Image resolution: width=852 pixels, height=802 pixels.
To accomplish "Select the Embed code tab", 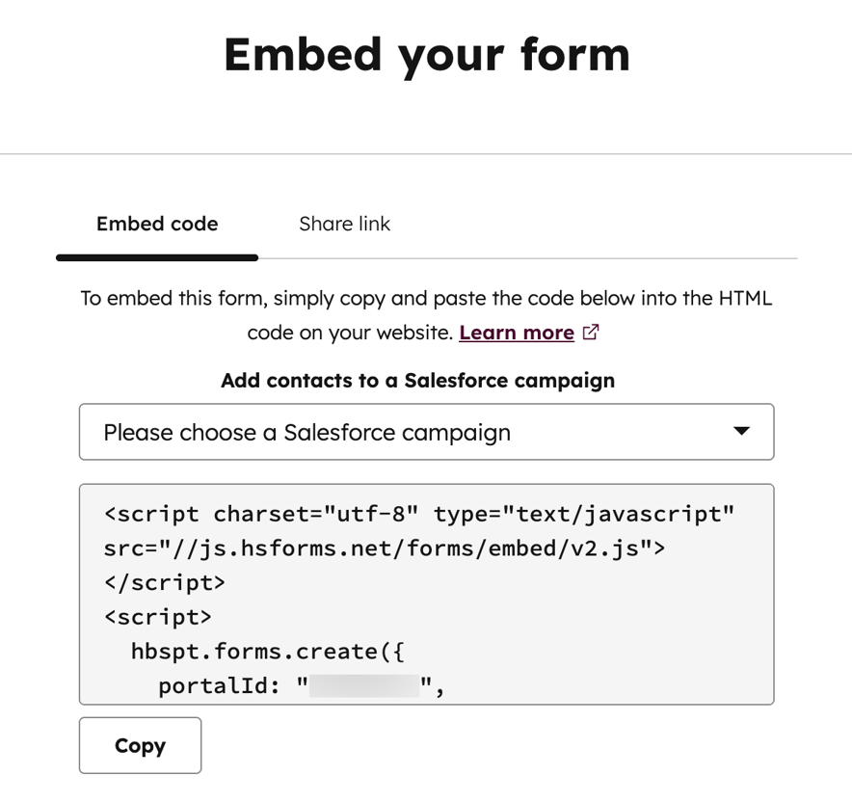I will [x=156, y=224].
